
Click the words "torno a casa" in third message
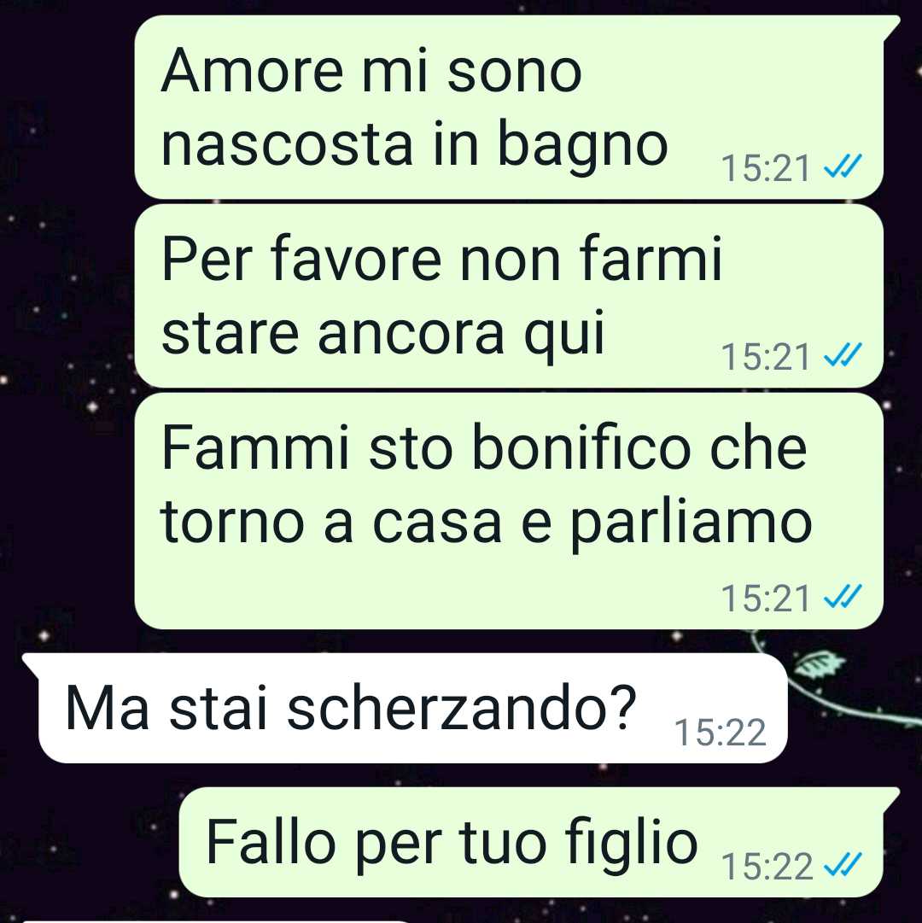point(330,522)
